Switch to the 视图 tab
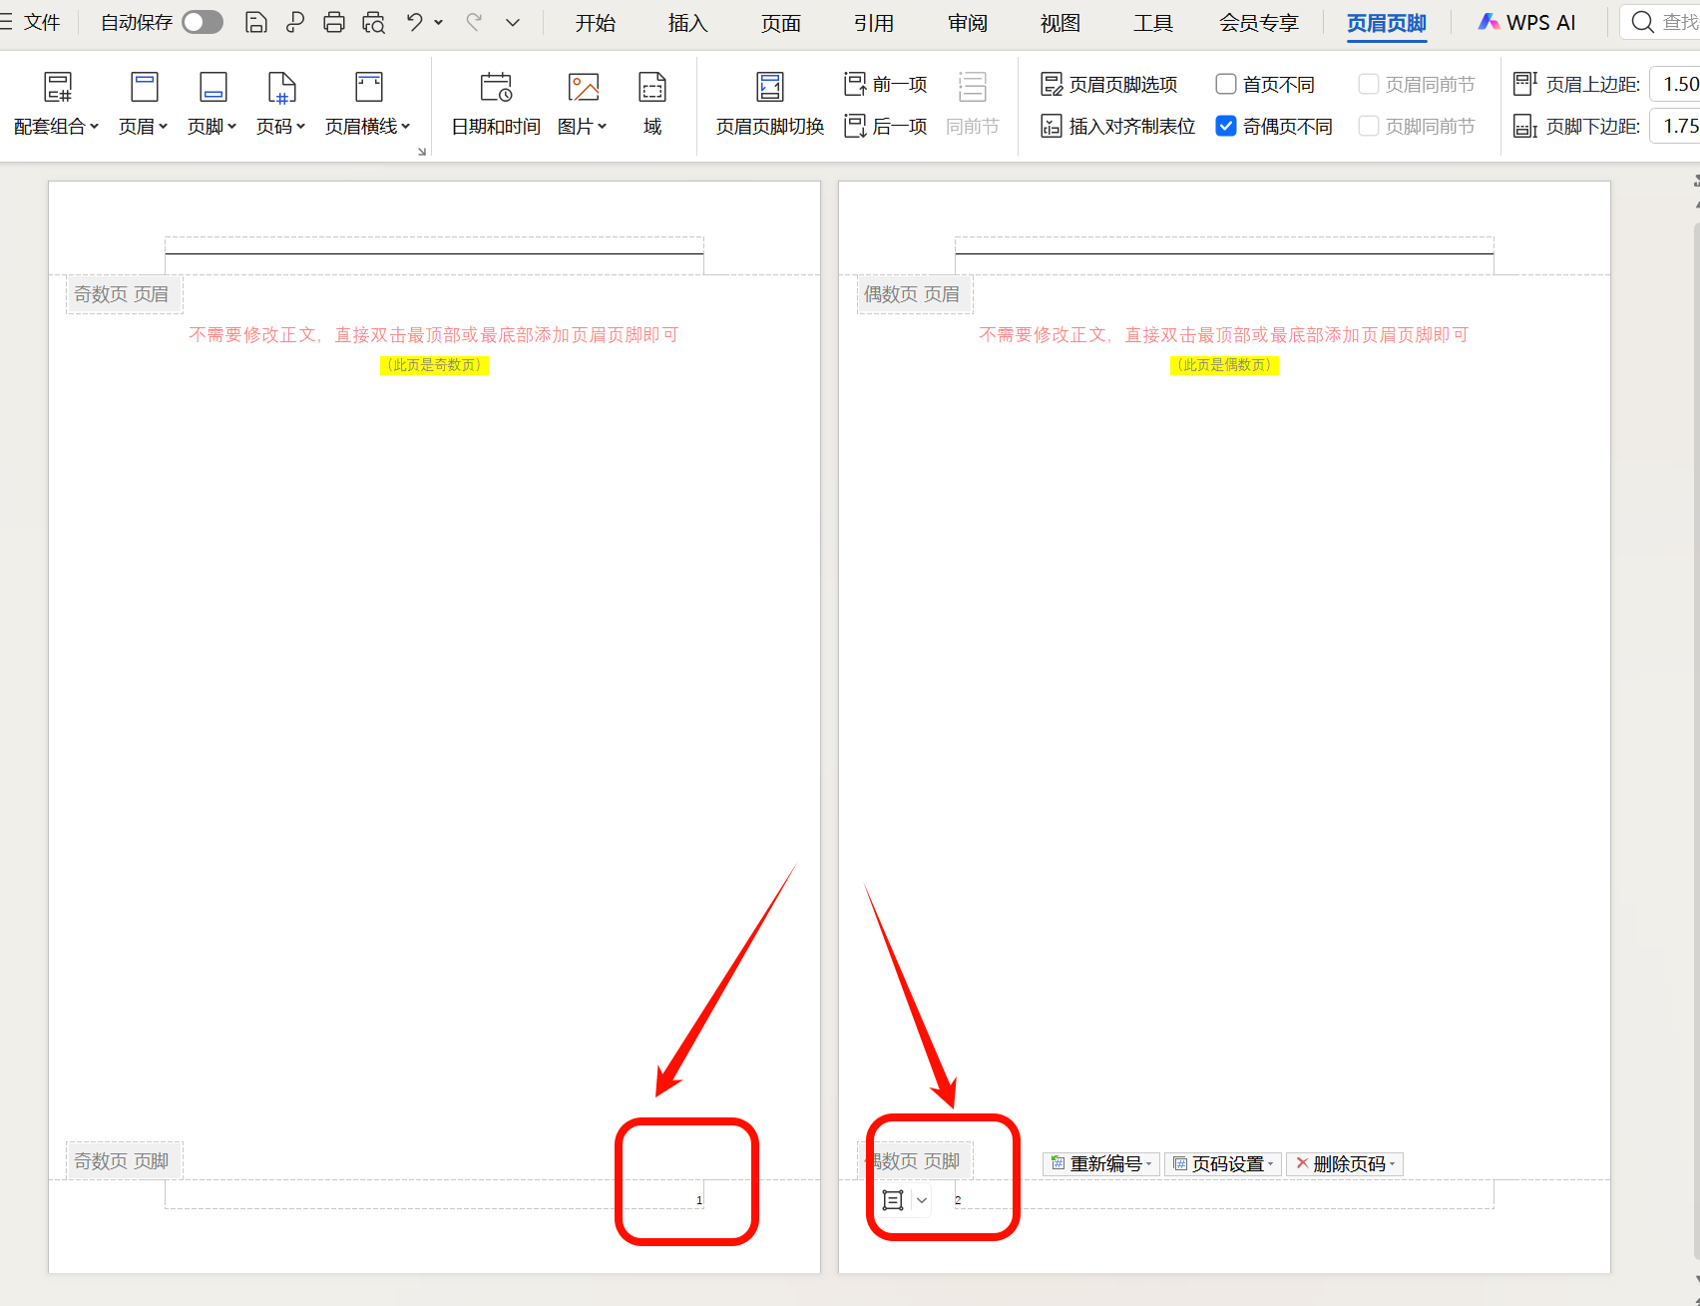The image size is (1700, 1306). click(x=1060, y=22)
